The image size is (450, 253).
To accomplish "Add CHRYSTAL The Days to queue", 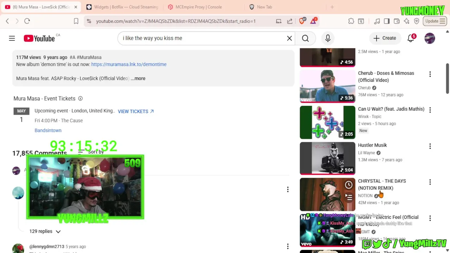I will (x=348, y=197).
